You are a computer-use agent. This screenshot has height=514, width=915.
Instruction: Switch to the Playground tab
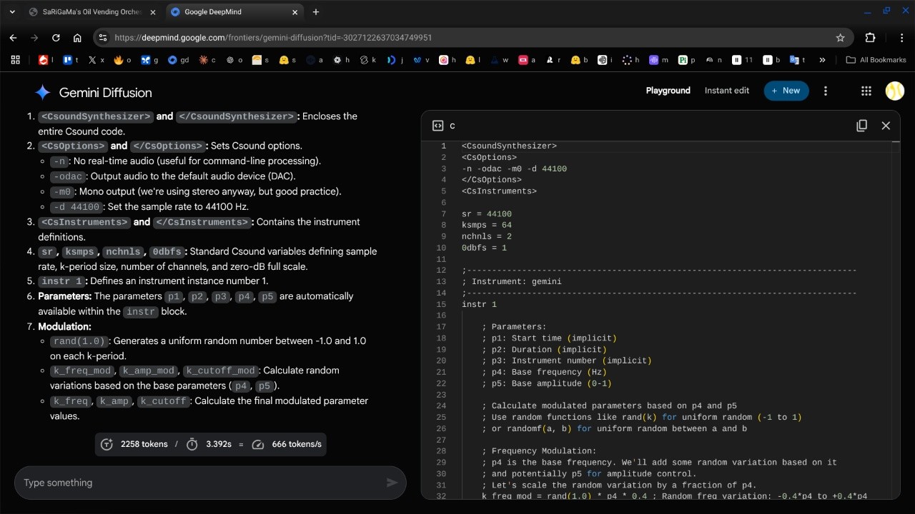[x=668, y=91]
